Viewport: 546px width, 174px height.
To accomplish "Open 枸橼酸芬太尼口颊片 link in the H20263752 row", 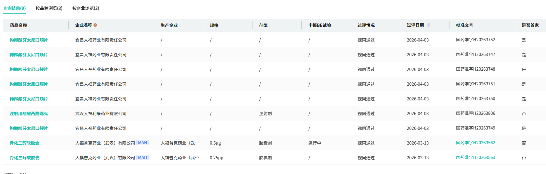I will (29, 40).
